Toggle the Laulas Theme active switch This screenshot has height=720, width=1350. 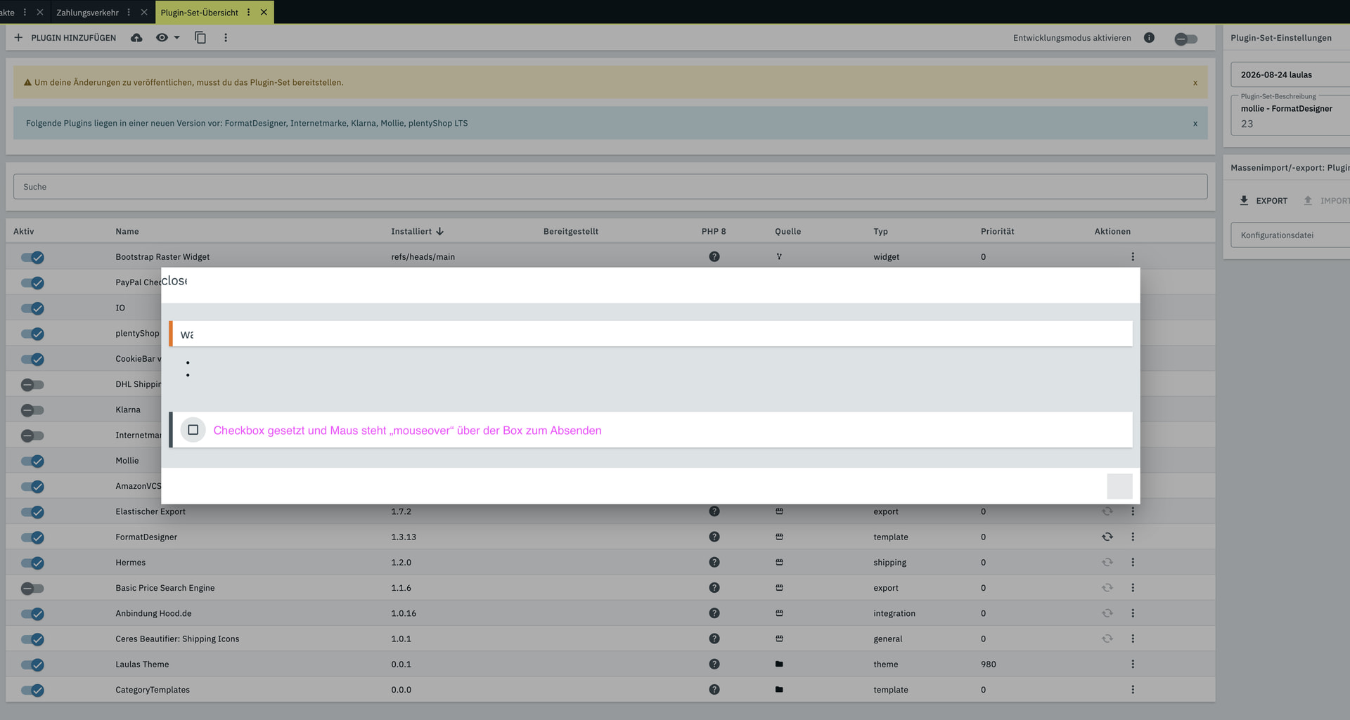tap(32, 665)
